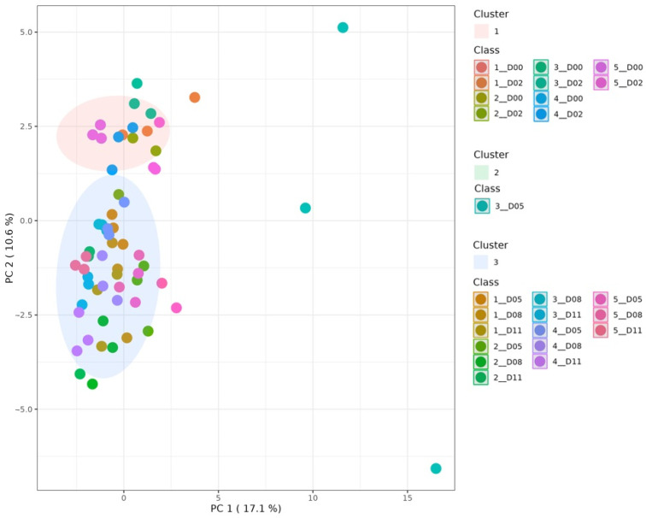Click the 1__D02 legend color swatch
Screen dimensions: 646x518
481,83
